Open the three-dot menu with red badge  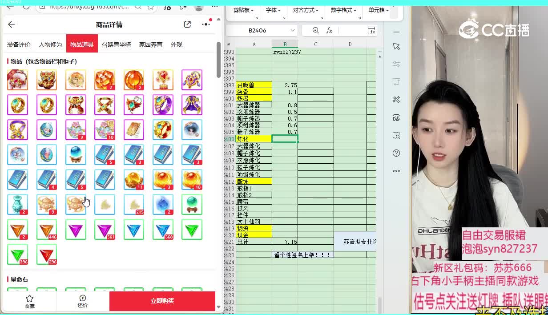(206, 24)
